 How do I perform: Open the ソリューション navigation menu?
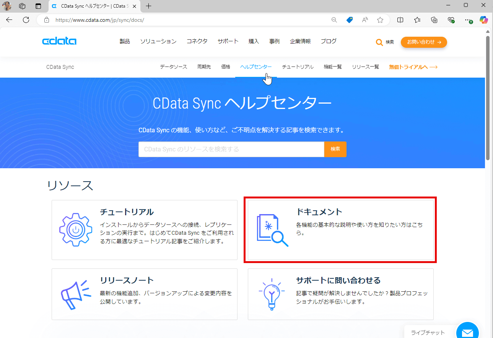158,41
